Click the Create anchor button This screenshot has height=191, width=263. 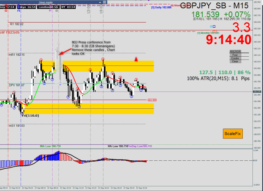click(235, 58)
